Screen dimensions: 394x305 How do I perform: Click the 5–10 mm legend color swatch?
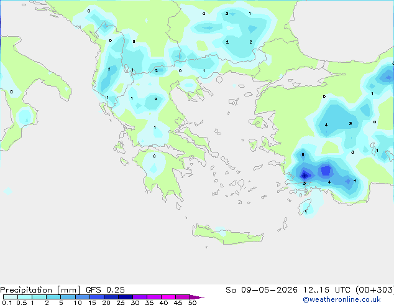click(68, 297)
